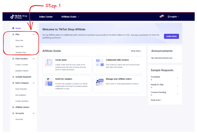The height and width of the screenshot is (134, 197).
Task: Click the Accounts label in sidebar
Action: coord(20,113)
